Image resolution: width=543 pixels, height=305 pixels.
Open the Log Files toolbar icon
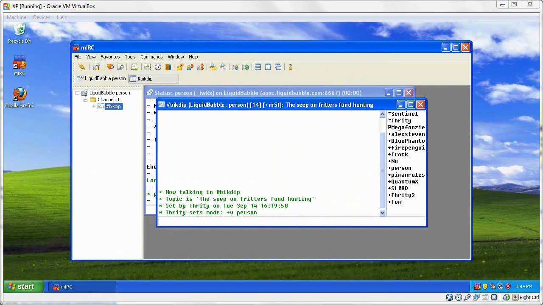point(223,67)
